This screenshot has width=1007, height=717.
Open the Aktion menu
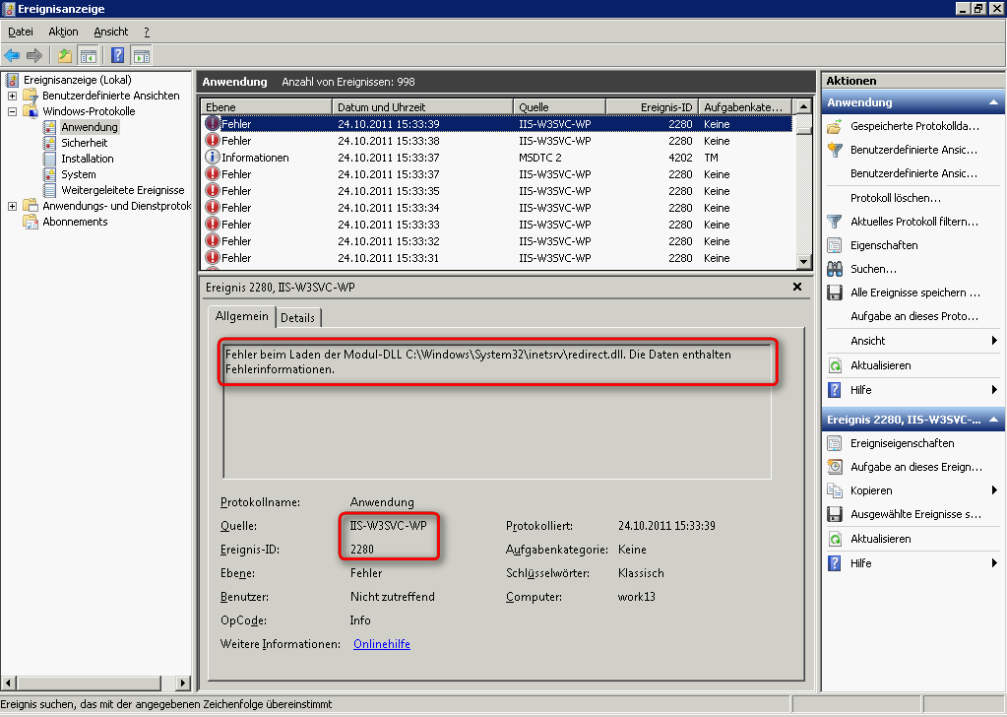pyautogui.click(x=63, y=32)
